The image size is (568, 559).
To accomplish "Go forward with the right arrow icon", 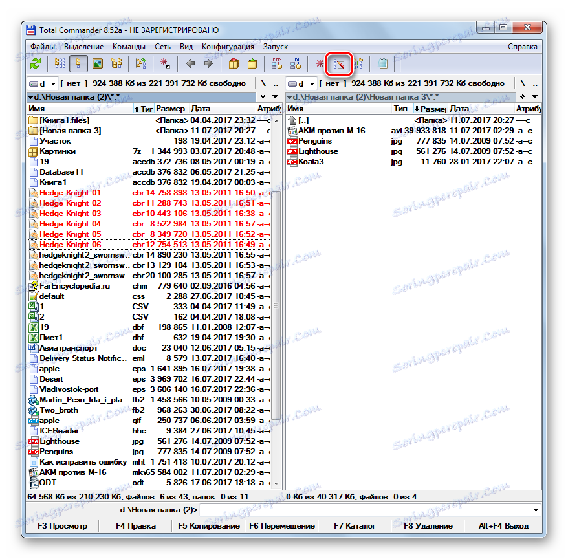I will click(x=209, y=64).
